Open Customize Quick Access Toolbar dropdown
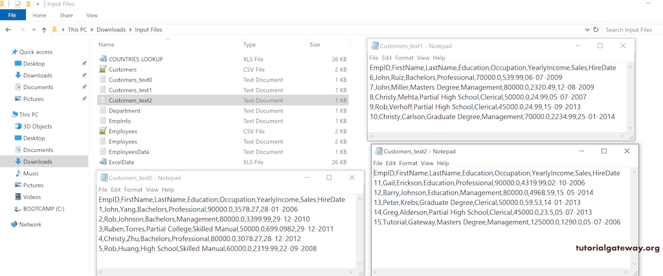663x276 pixels. (x=38, y=4)
